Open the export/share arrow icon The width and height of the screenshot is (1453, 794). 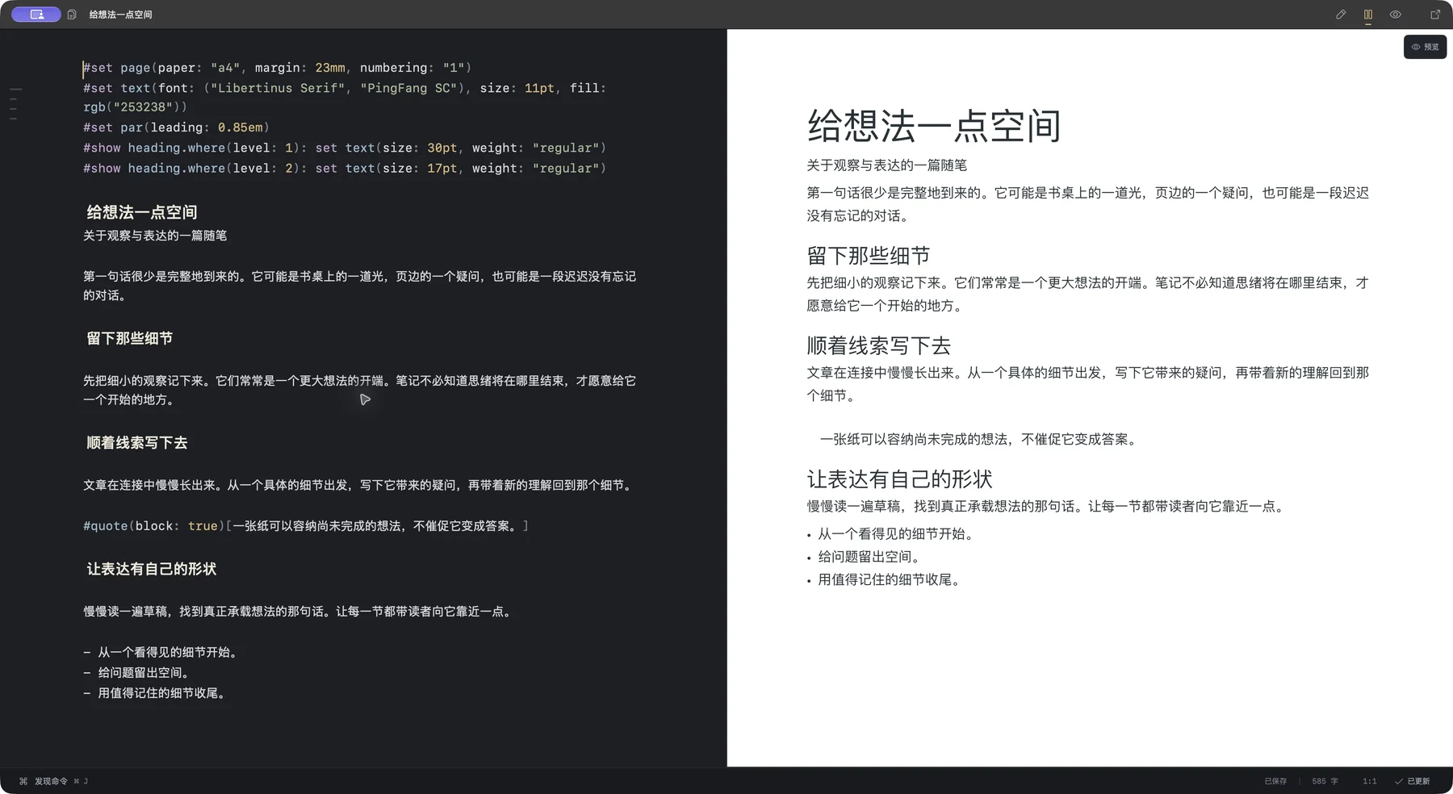1435,15
